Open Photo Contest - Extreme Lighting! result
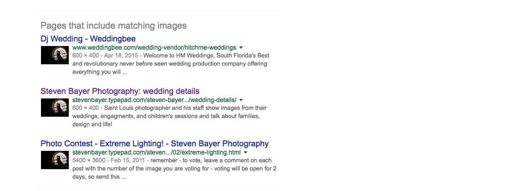This screenshot has width=522, height=191. point(154,144)
